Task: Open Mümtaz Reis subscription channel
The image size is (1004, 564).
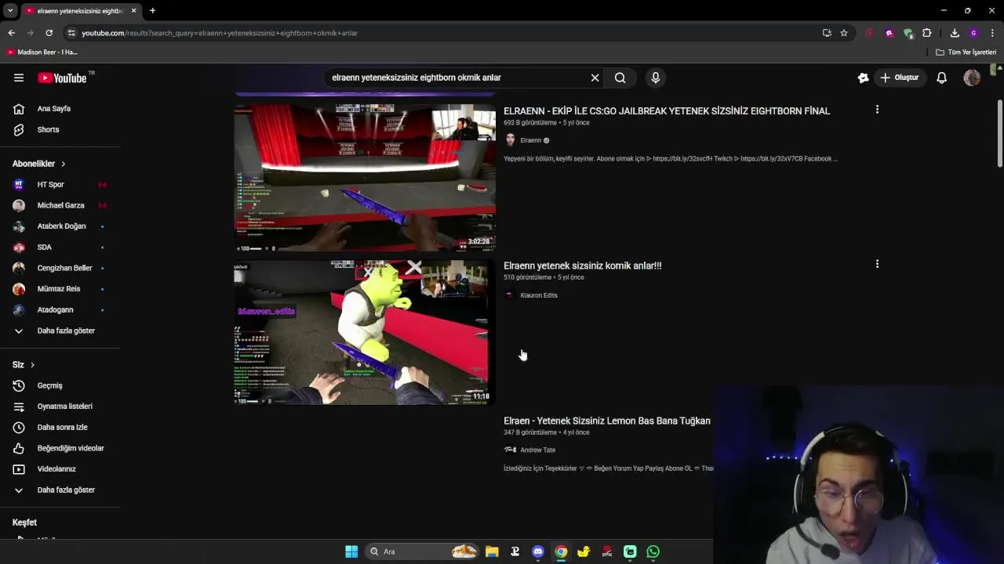Action: pos(60,289)
